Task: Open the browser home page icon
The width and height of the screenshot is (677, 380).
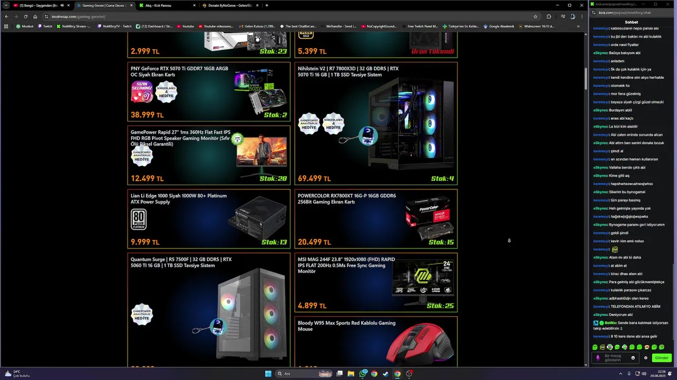Action: click(x=35, y=16)
